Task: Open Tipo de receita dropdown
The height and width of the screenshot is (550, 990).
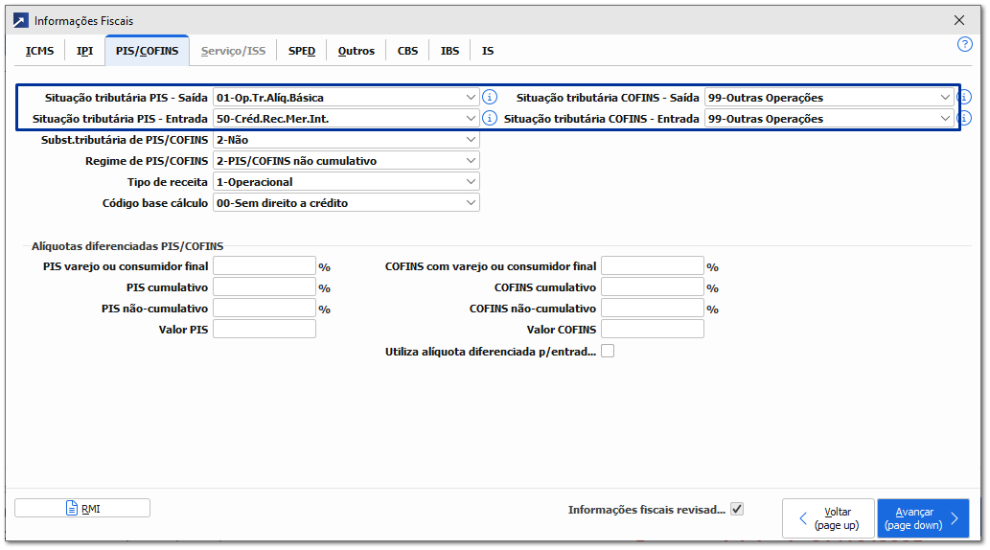Action: coord(470,182)
